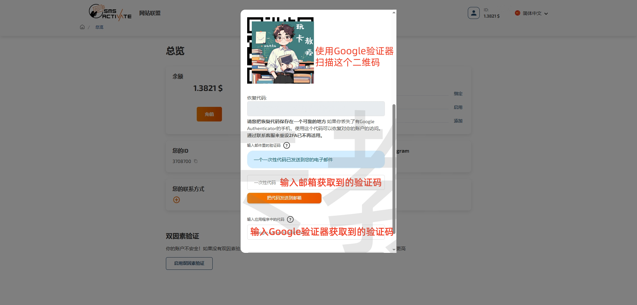637x305 pixels.
Task: Click the 恢复代码 recovery code field
Action: point(316,109)
